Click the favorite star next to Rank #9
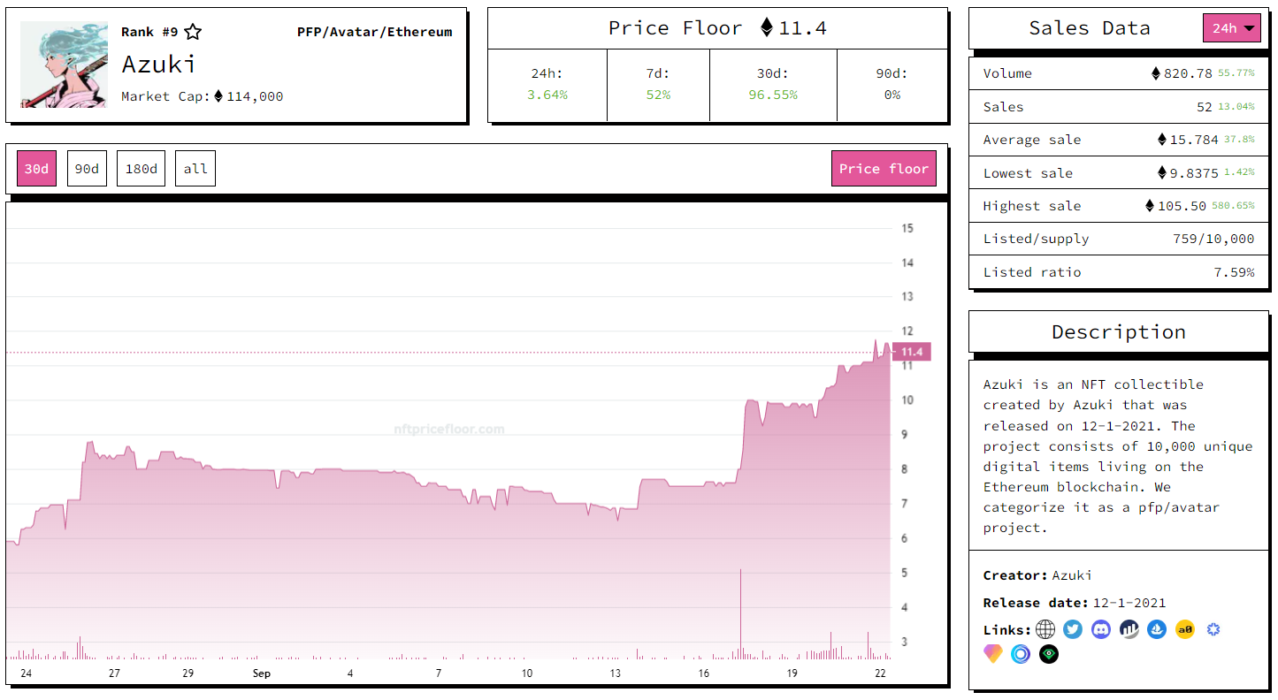 (193, 33)
